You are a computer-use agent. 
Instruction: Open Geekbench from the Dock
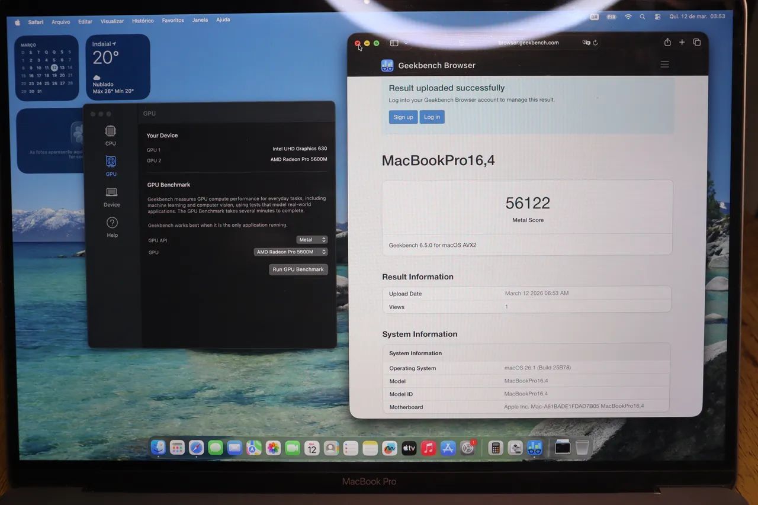pos(535,448)
